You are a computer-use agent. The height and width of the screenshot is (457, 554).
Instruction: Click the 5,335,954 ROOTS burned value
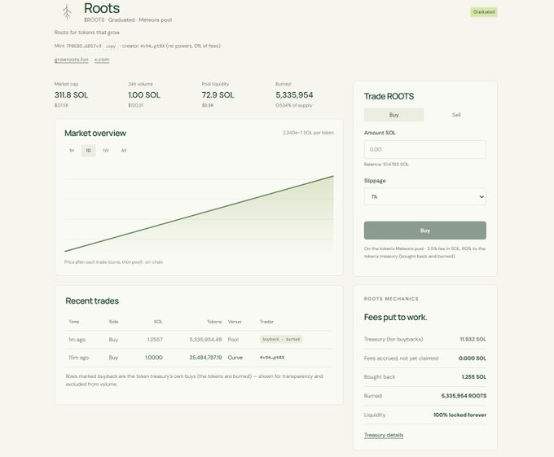(x=464, y=396)
